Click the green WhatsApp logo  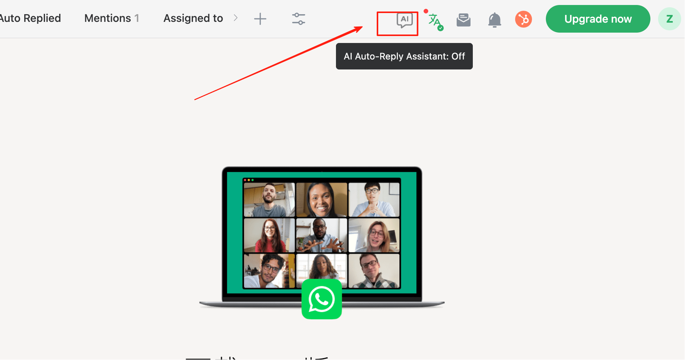pyautogui.click(x=322, y=299)
